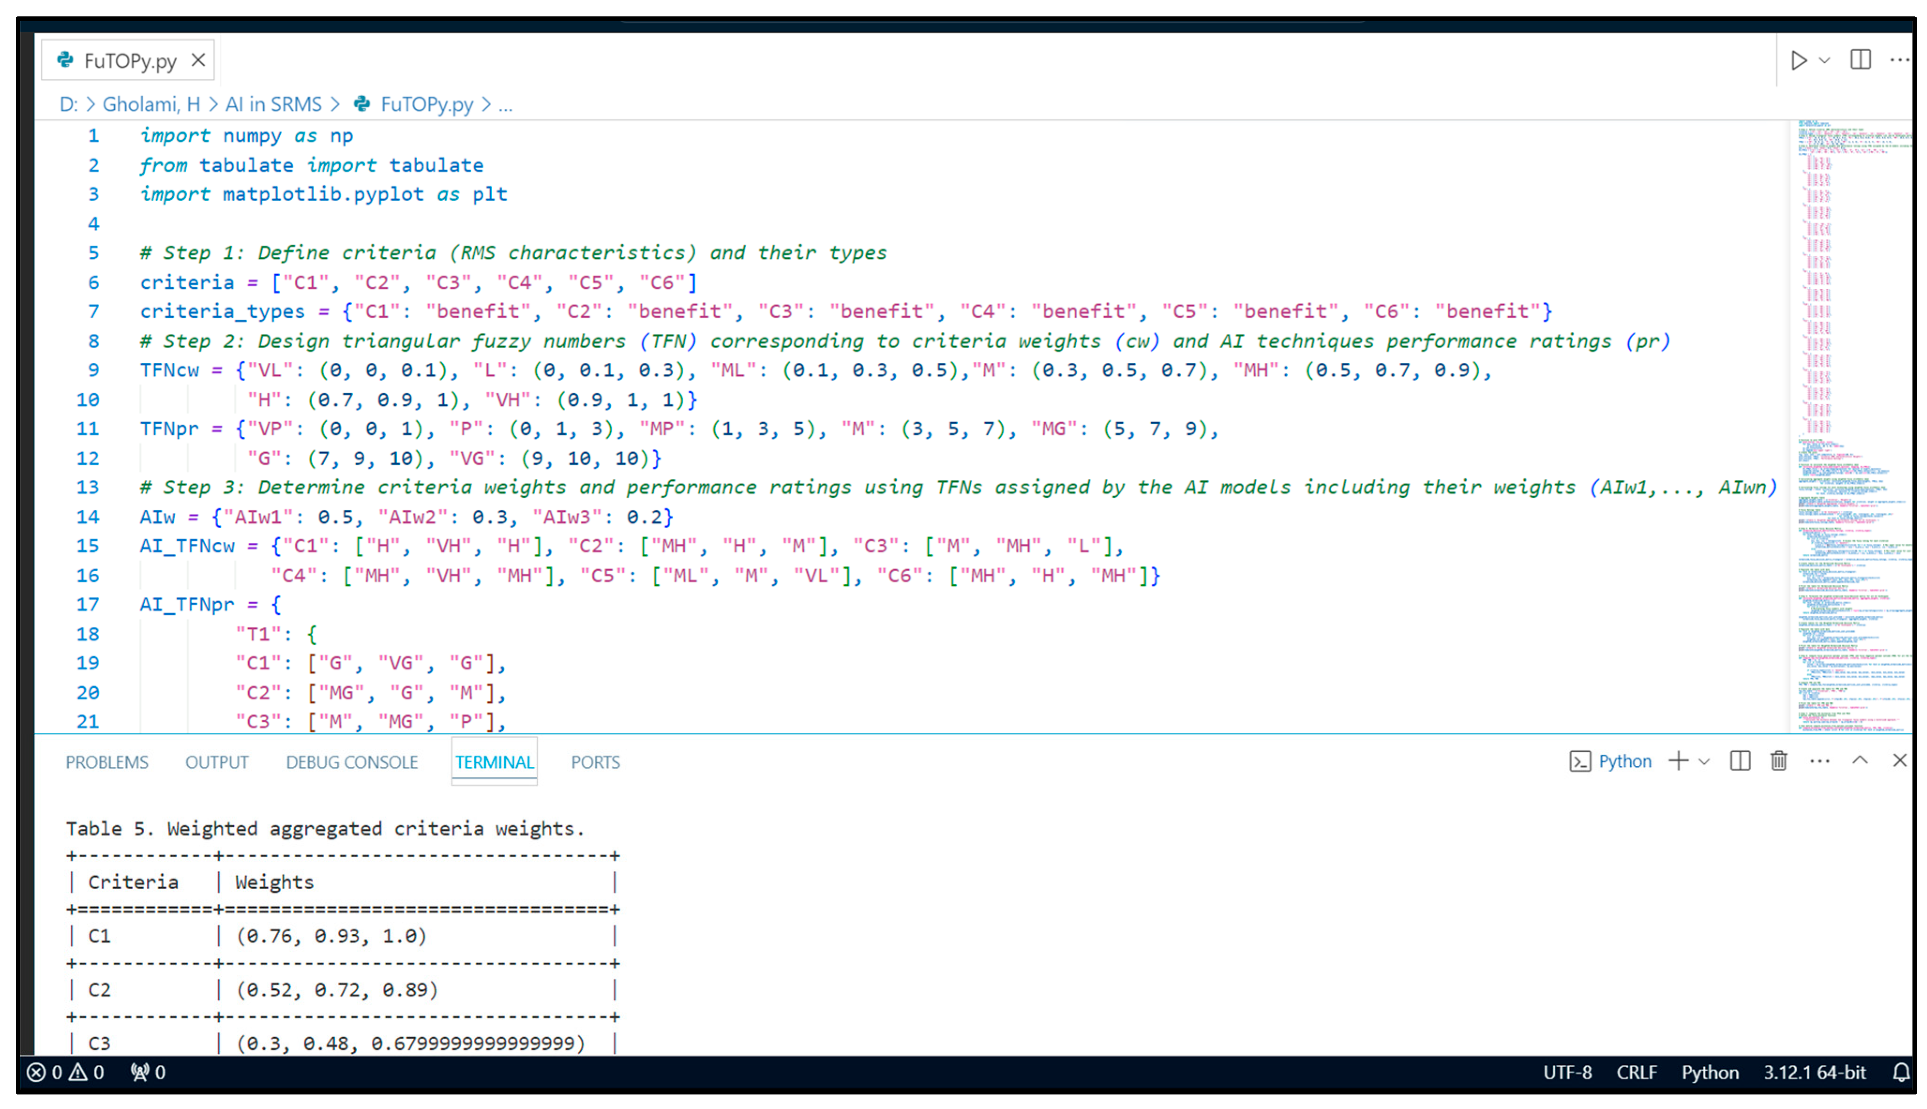
Task: Maximize panel size with chevron up
Action: point(1859,760)
